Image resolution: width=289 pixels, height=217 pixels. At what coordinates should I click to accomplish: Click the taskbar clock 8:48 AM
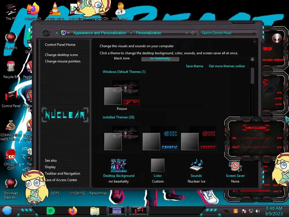click(x=274, y=208)
